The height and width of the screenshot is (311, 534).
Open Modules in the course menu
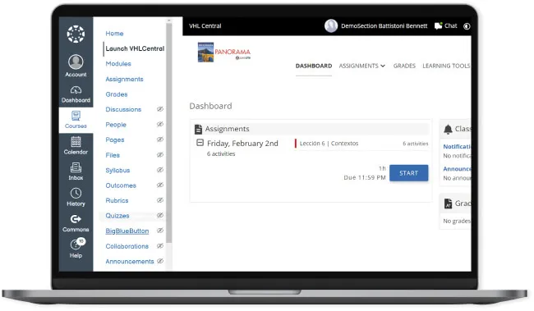pyautogui.click(x=118, y=64)
